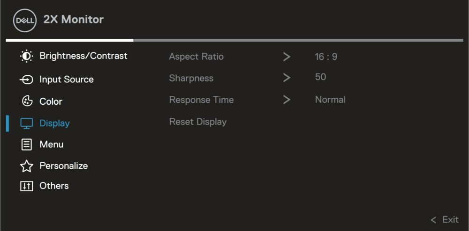
Task: Choose Reset Display option
Action: pos(198,122)
